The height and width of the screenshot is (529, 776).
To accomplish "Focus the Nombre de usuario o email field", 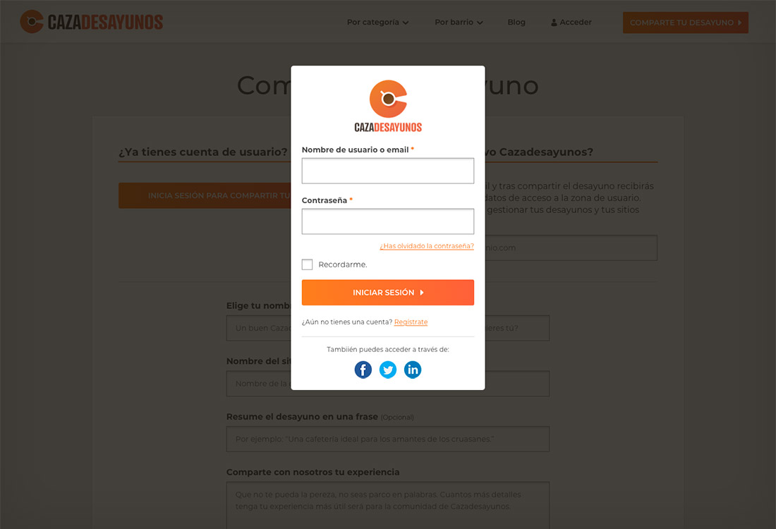I will coord(388,171).
